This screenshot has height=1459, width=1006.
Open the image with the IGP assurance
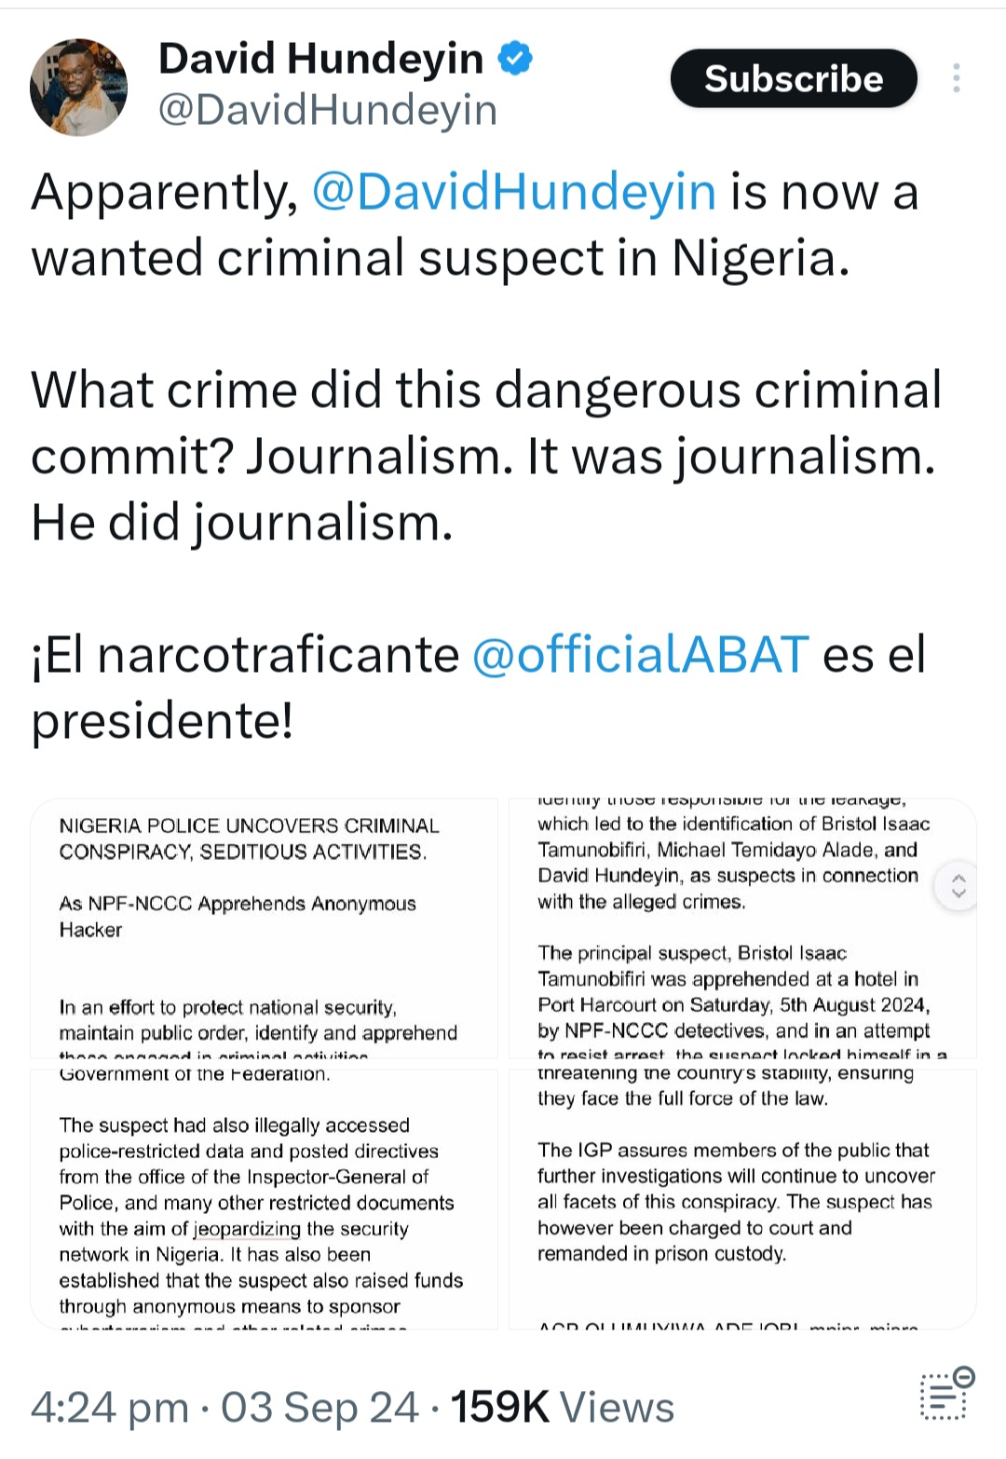pyautogui.click(x=741, y=1198)
